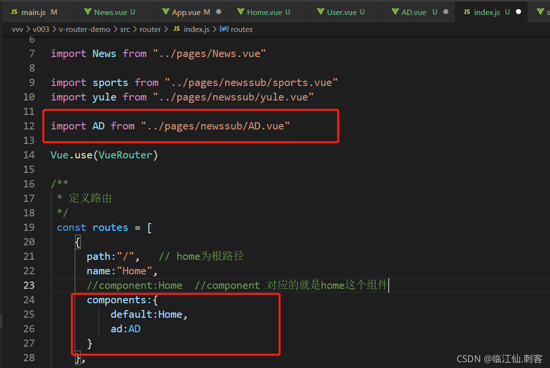Click the routes symbol icon in breadcrumb
550x368 pixels.
[224, 29]
